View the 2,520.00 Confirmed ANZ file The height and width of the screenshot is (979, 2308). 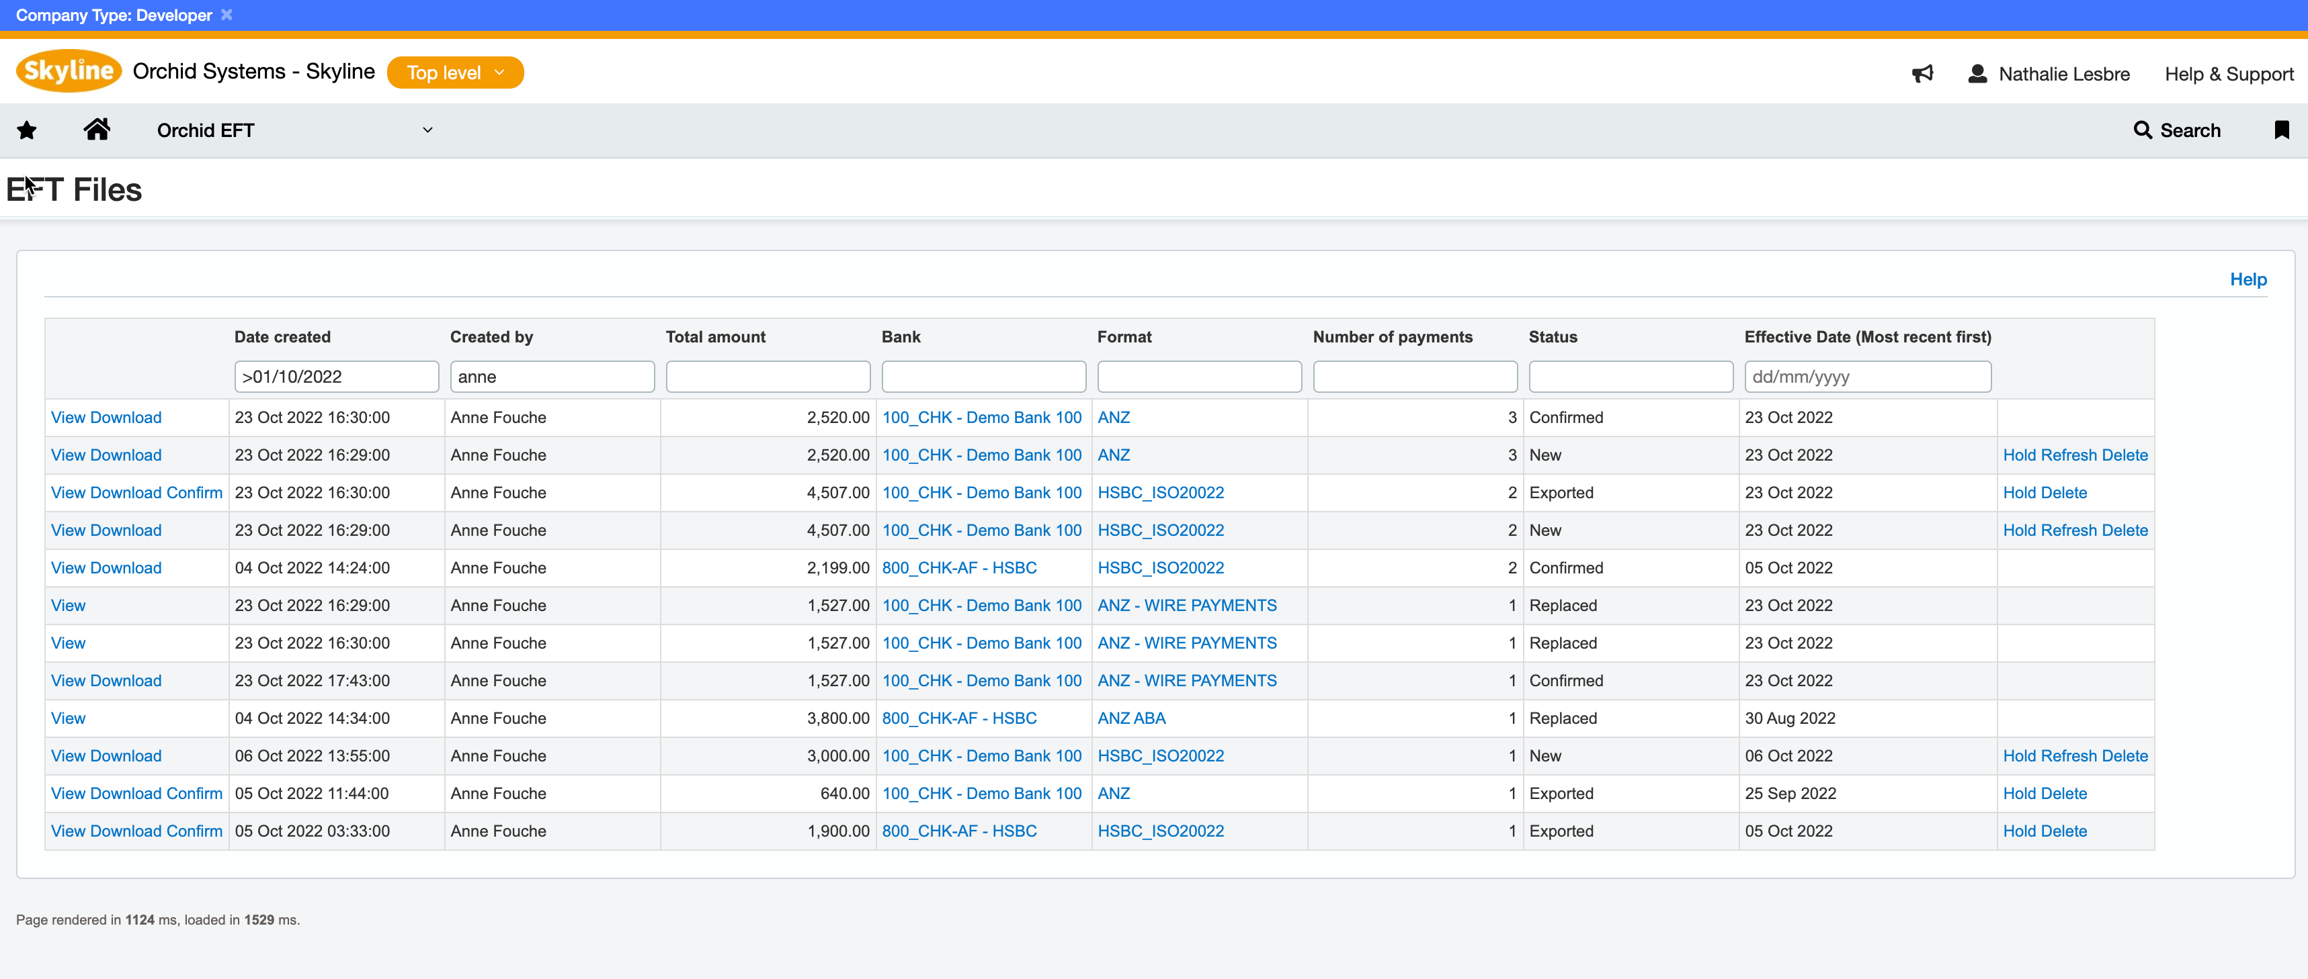click(x=68, y=418)
